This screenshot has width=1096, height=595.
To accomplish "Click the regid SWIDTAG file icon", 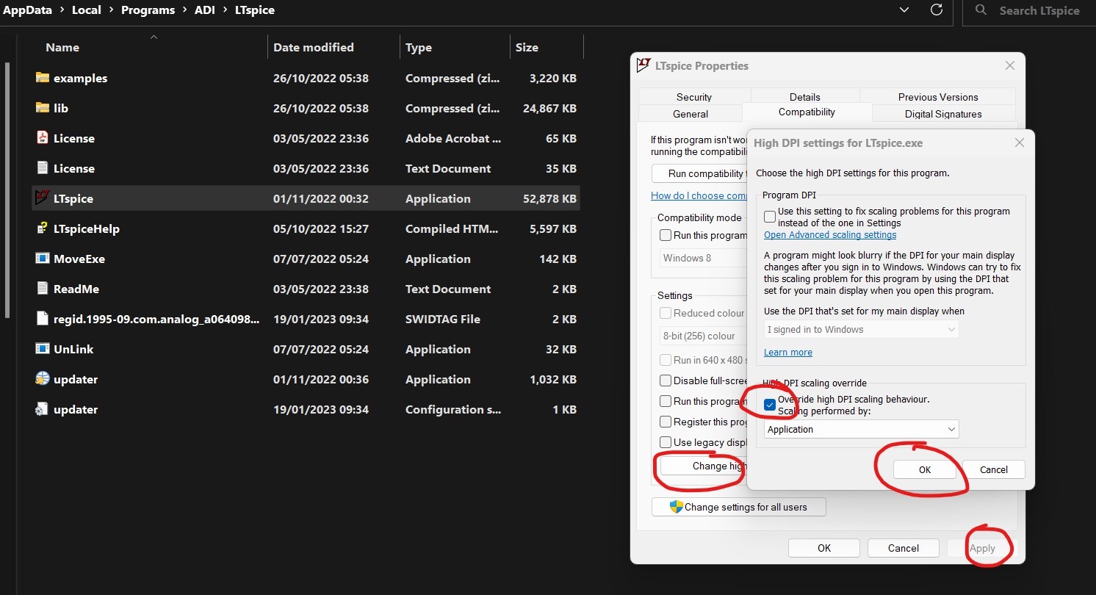I will [42, 319].
